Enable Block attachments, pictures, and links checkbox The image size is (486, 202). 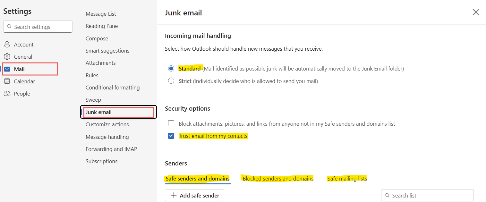(x=171, y=123)
